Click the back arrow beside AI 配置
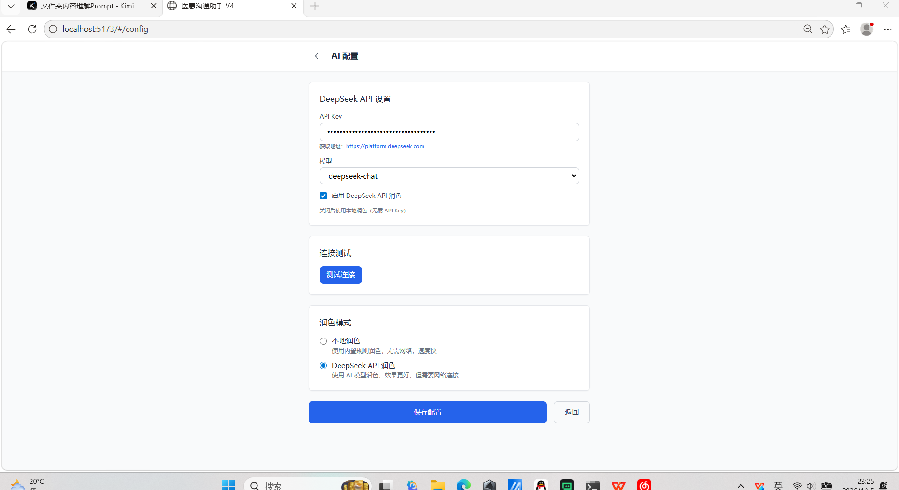This screenshot has height=490, width=899. [x=317, y=56]
